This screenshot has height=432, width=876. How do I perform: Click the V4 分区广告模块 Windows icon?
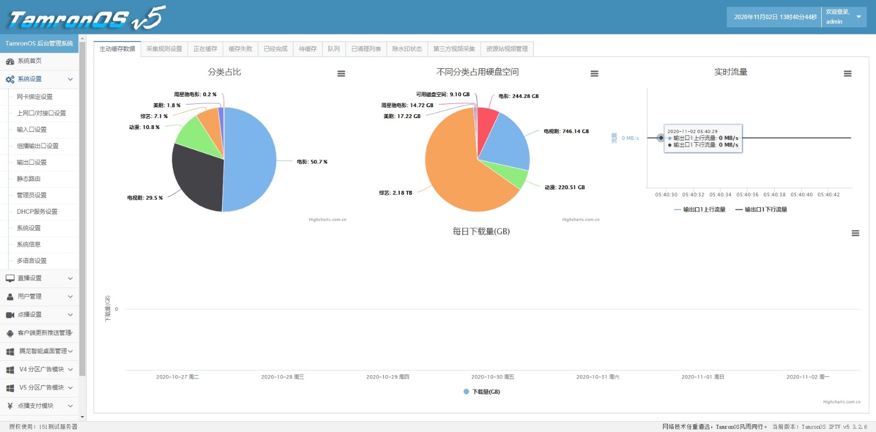10,370
